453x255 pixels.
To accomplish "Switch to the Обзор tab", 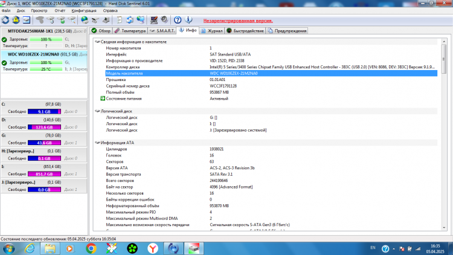I will tap(101, 31).
